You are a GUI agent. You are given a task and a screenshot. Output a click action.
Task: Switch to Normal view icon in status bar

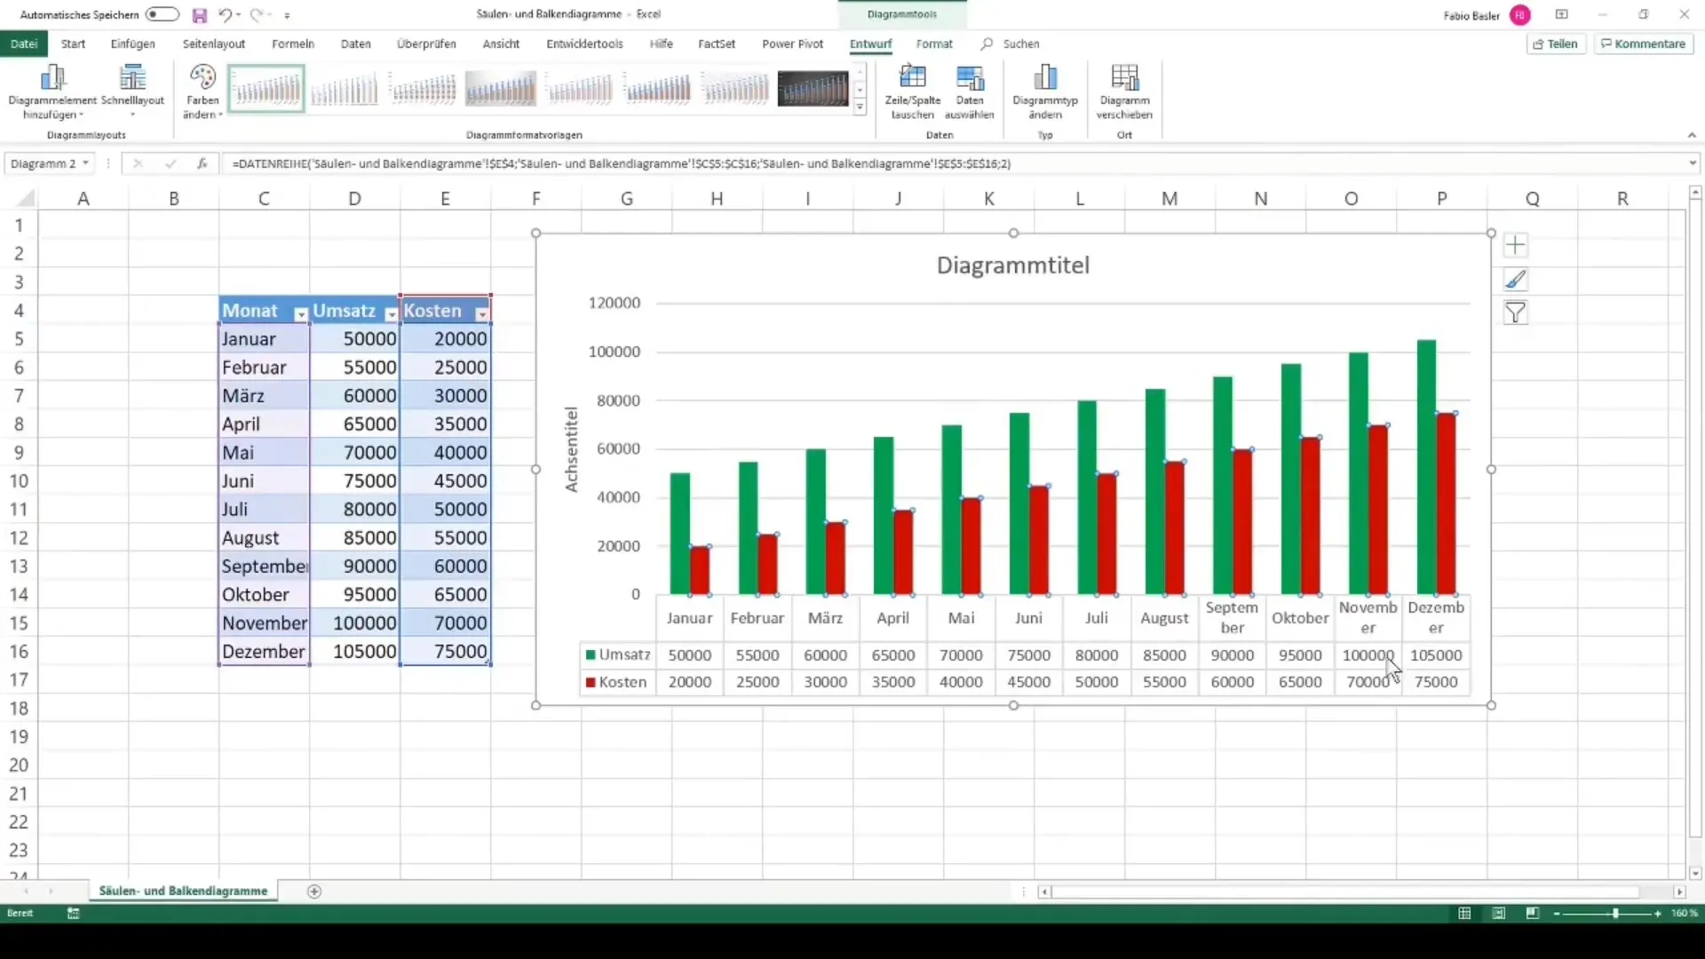click(x=1464, y=914)
